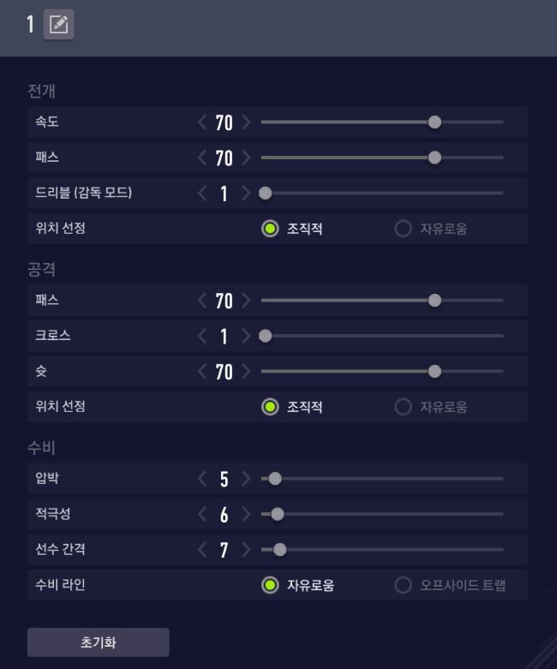Increase 전개 속도 with the right arrow
Screen dimensions: 557x669
(x=247, y=122)
